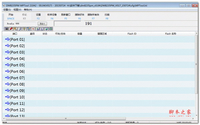Click the sigma (Σ) toolbar icon

point(42,29)
